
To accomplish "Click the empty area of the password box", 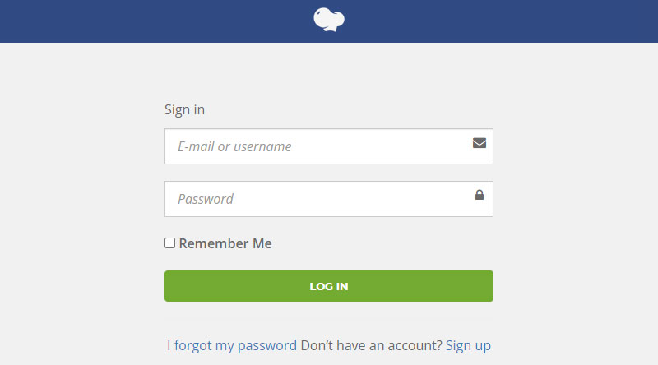I will coord(353,199).
